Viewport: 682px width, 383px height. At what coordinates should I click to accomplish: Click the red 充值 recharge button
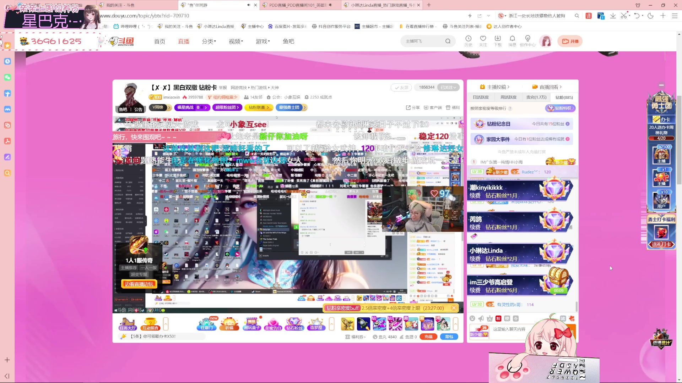[x=428, y=337]
